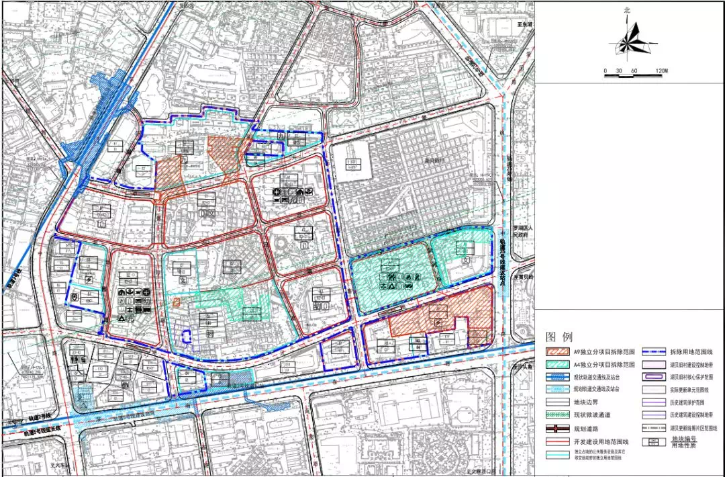Click the red line 开发建设用地范围线 legend symbol
This screenshot has width=725, height=477.
point(557,441)
